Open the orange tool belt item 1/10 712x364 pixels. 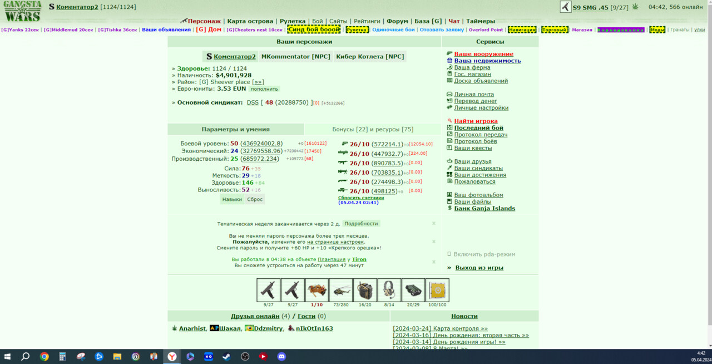pyautogui.click(x=317, y=290)
